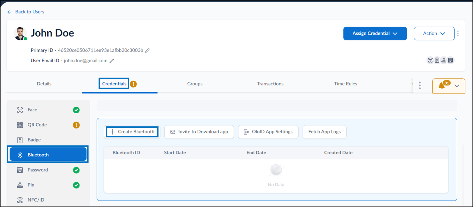Viewport: 473px width, 207px height.
Task: Click the Fetch App Logs button
Action: [324, 132]
